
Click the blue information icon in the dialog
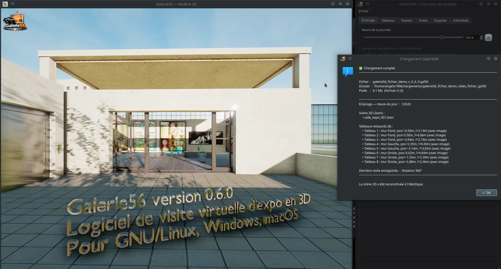point(348,72)
